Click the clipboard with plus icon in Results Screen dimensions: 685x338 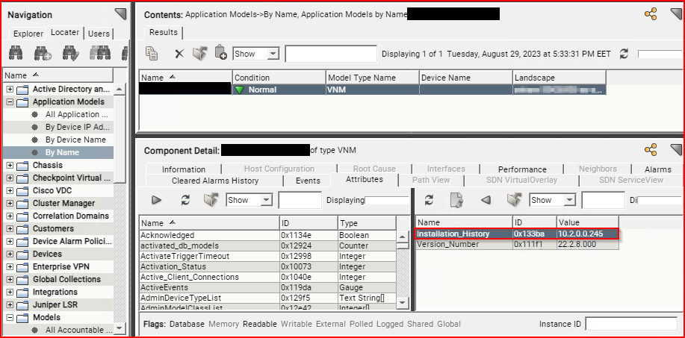click(220, 53)
